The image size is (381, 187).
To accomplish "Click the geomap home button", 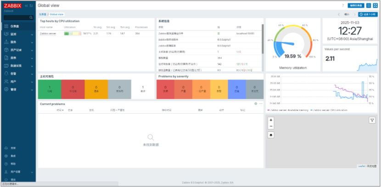I will tap(271, 135).
